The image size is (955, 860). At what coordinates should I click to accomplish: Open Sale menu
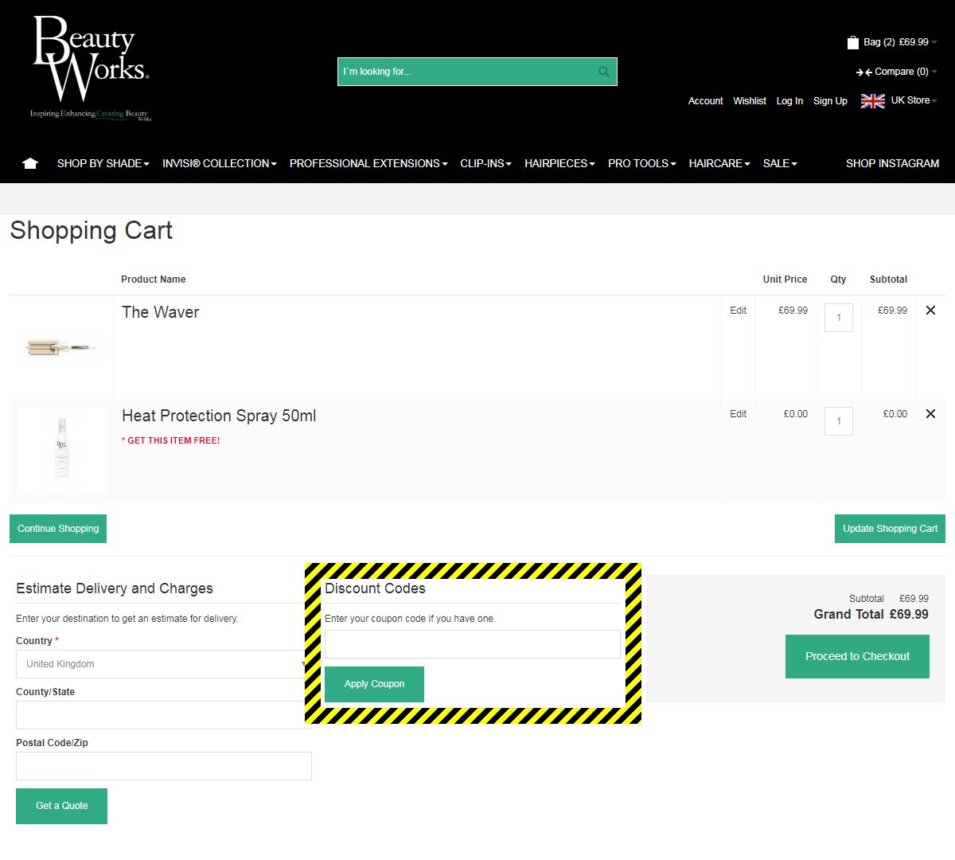[780, 163]
